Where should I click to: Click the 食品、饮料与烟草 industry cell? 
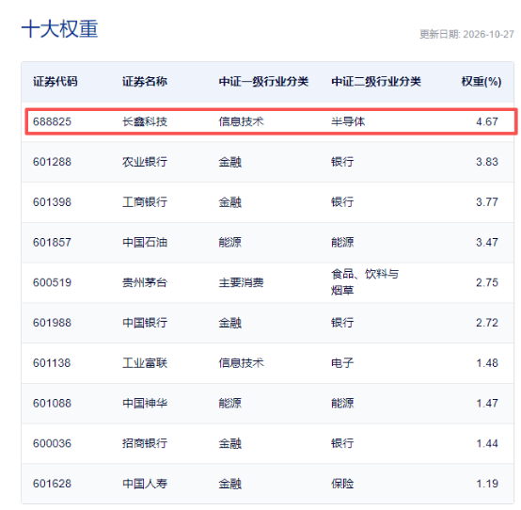point(365,282)
